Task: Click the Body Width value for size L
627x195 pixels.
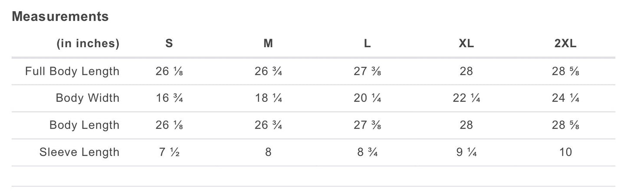Action: (x=368, y=98)
